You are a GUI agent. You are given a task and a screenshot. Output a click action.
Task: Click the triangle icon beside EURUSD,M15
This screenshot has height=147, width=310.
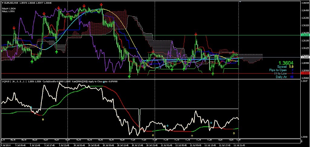(2, 3)
